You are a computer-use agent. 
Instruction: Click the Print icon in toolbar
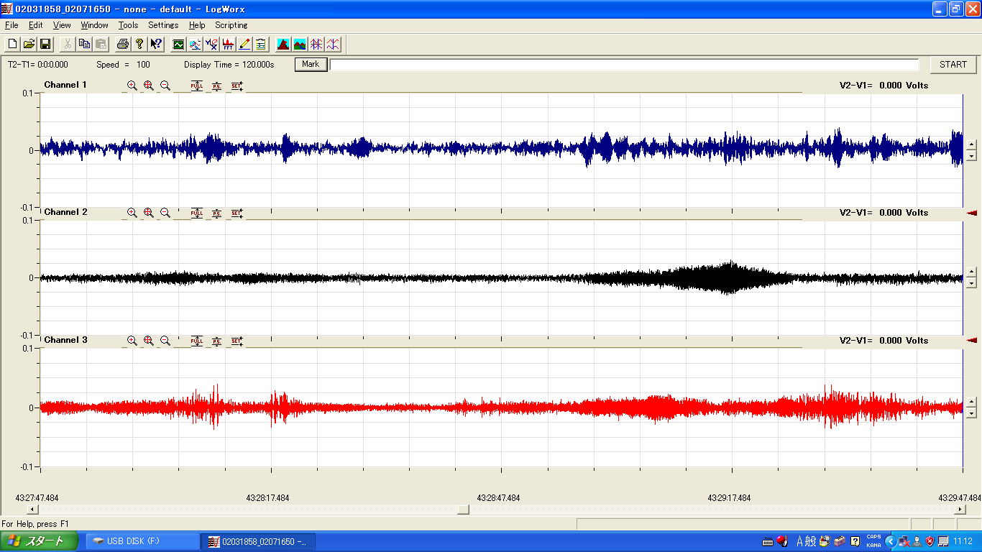coord(123,44)
